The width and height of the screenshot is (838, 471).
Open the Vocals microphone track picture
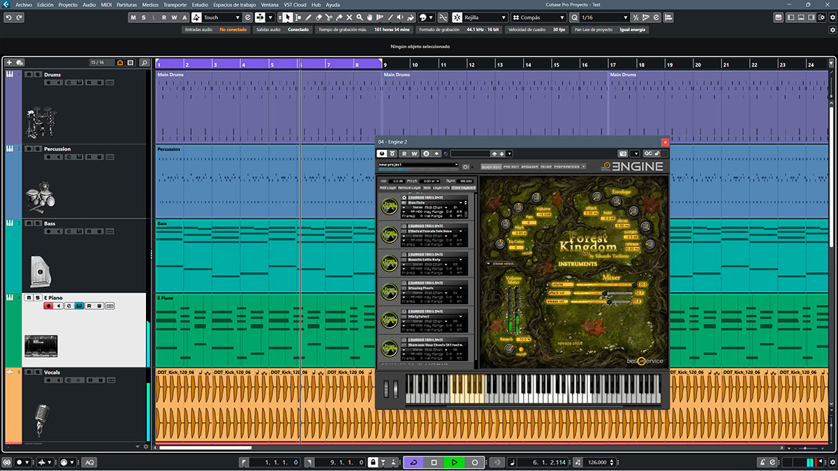pyautogui.click(x=43, y=419)
